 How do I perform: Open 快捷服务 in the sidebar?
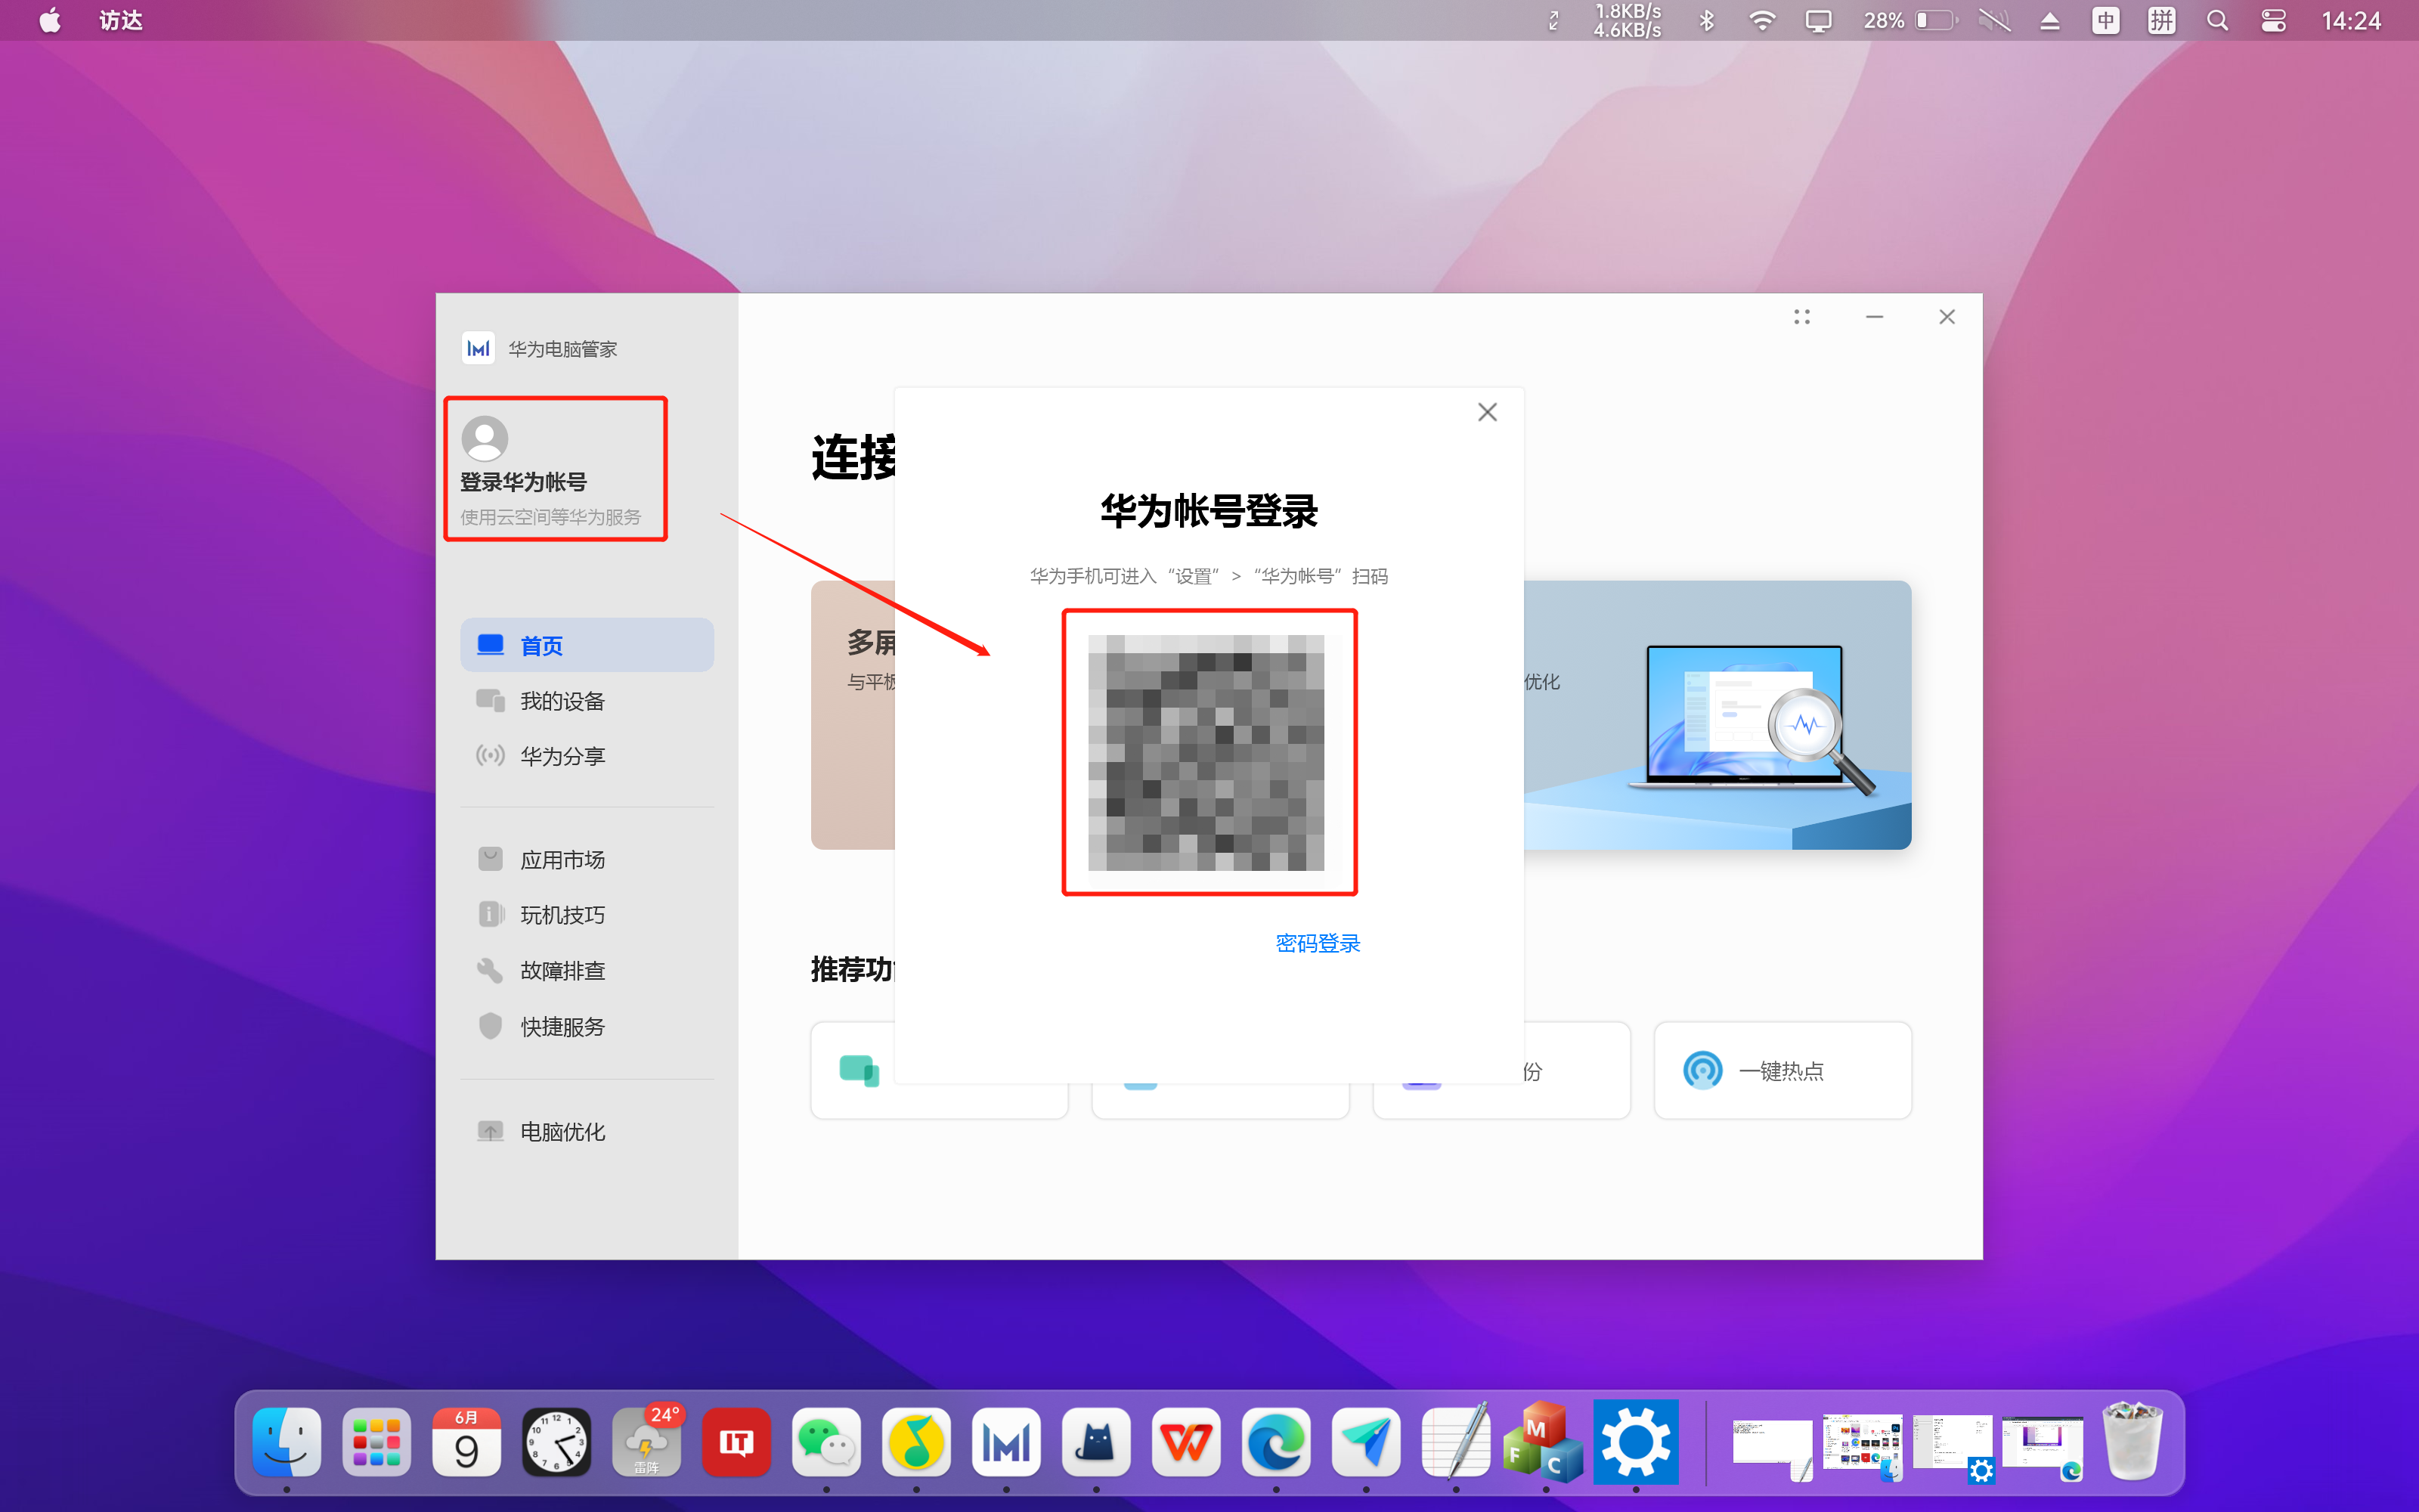[587, 1027]
